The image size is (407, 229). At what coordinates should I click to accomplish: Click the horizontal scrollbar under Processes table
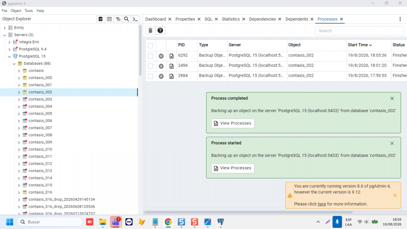(248, 212)
